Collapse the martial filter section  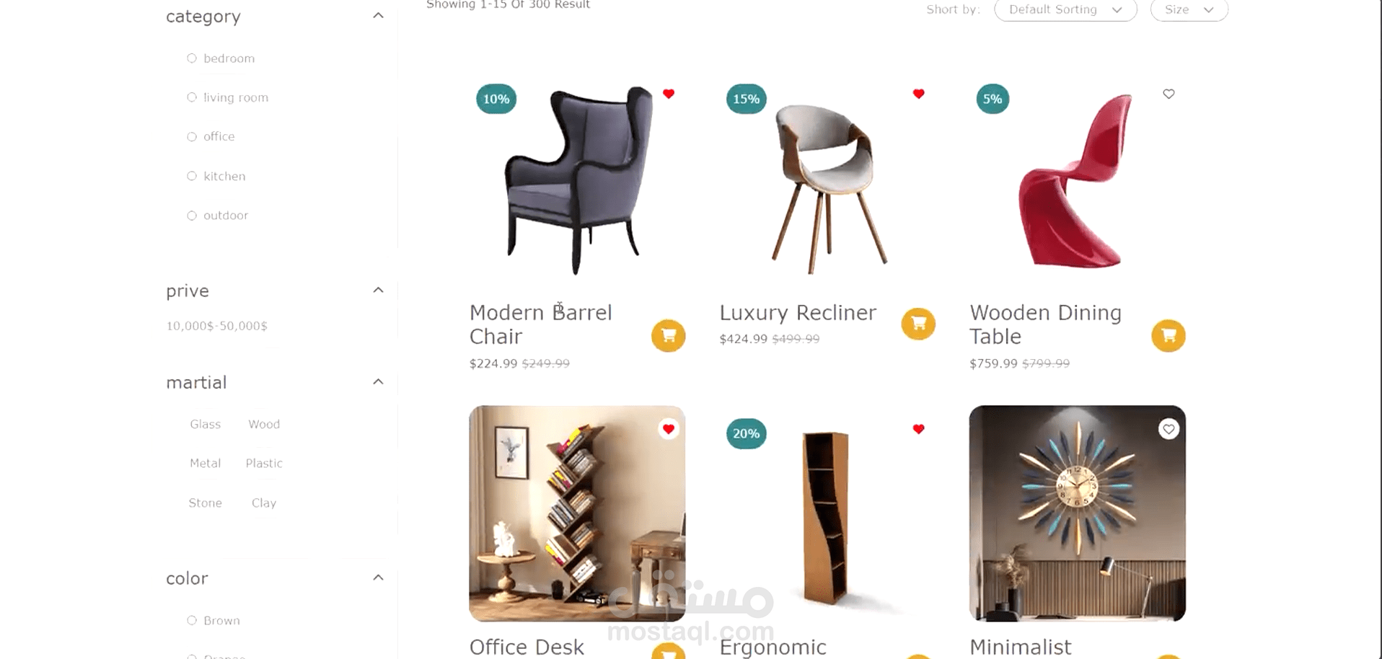[378, 382]
